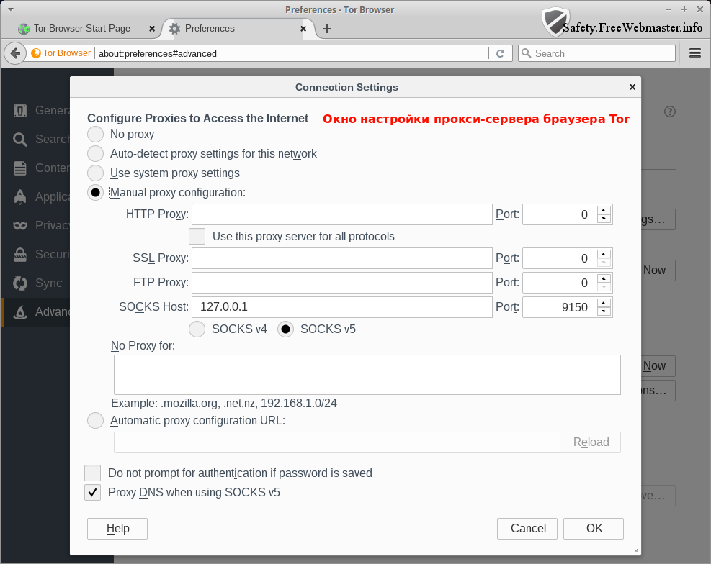The width and height of the screenshot is (711, 564).
Task: Uncheck Proxy DNS when using SOCKS v5
Action: click(x=92, y=493)
